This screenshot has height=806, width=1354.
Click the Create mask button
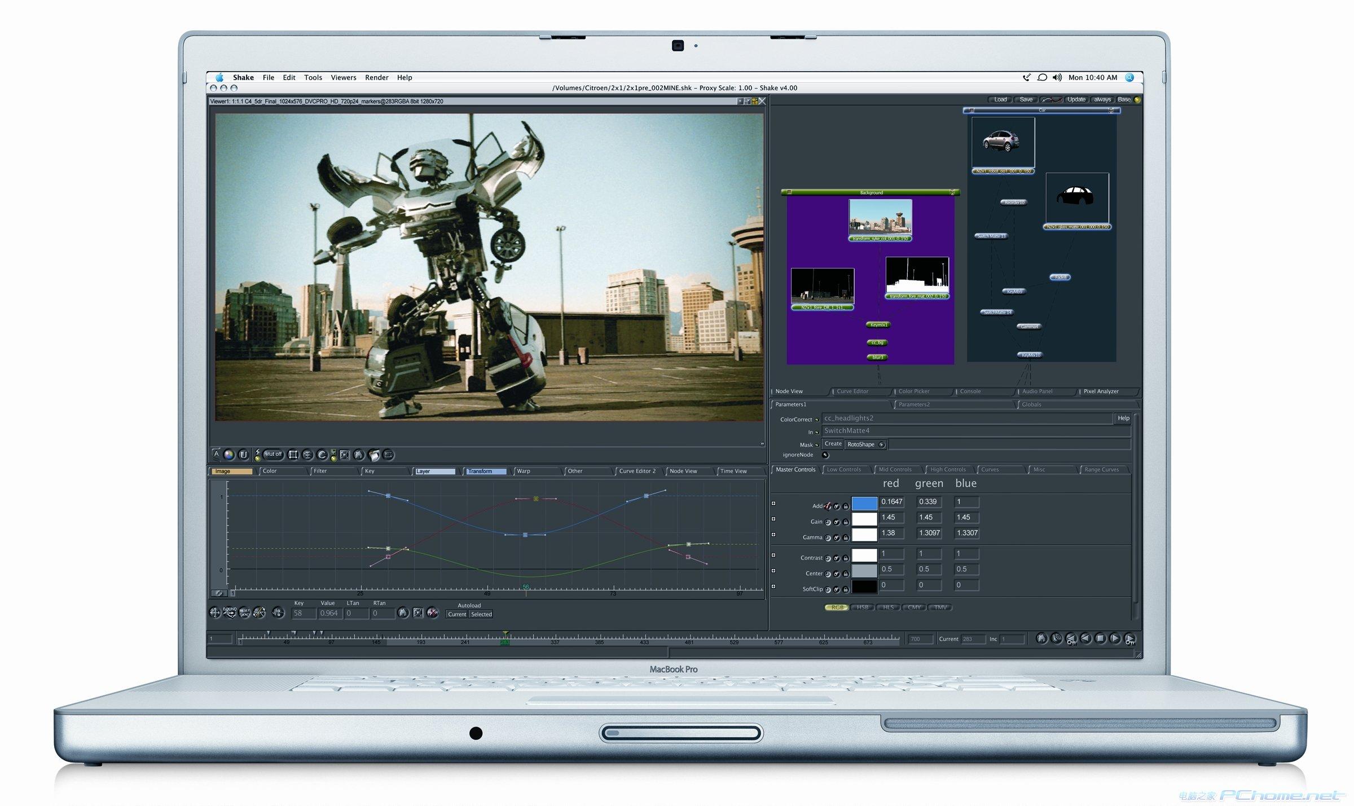[x=833, y=444]
